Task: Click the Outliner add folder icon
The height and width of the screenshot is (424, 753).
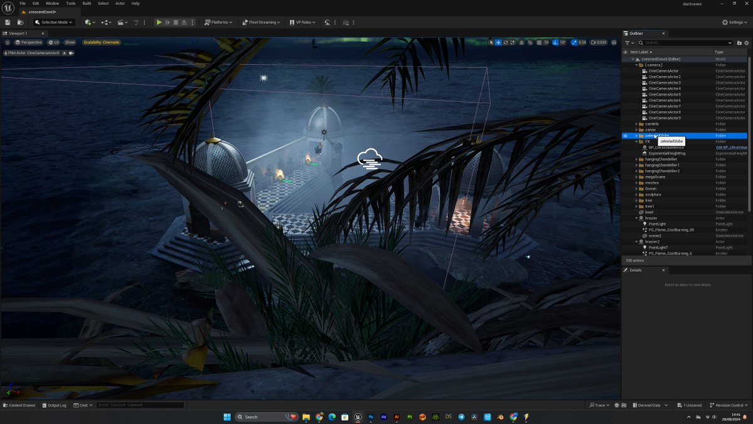Action: (x=739, y=43)
